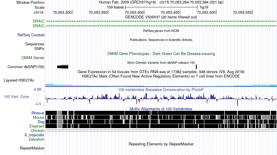Click the chr15: ruler label
Viewport: 277px width, 155px height.
tap(39, 12)
